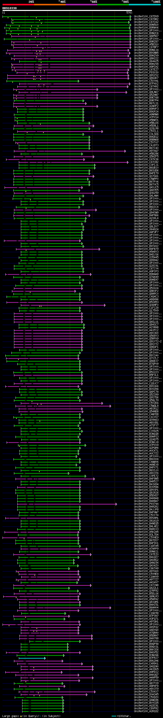Open hit UniRef100_Q9VXP1
This screenshot has width=163, height=718.
click(146, 490)
